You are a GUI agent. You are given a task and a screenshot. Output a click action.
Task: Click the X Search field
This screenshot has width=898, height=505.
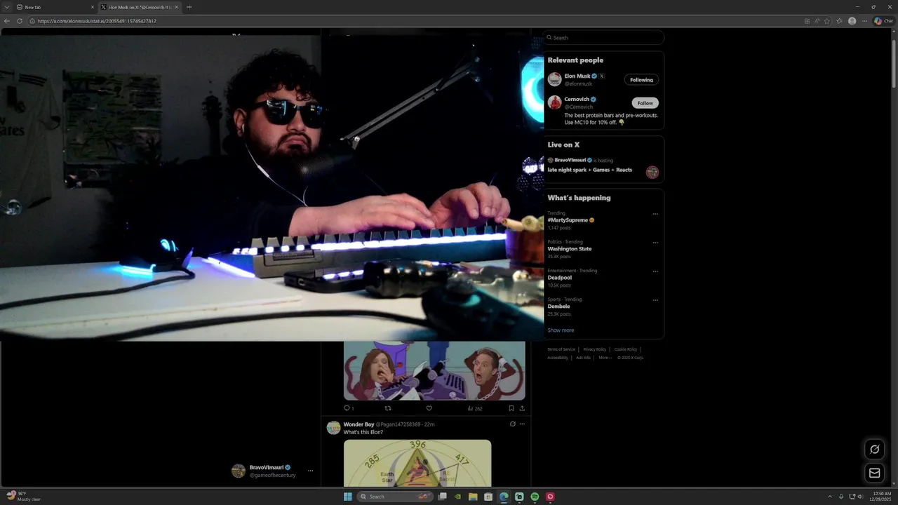(x=604, y=38)
